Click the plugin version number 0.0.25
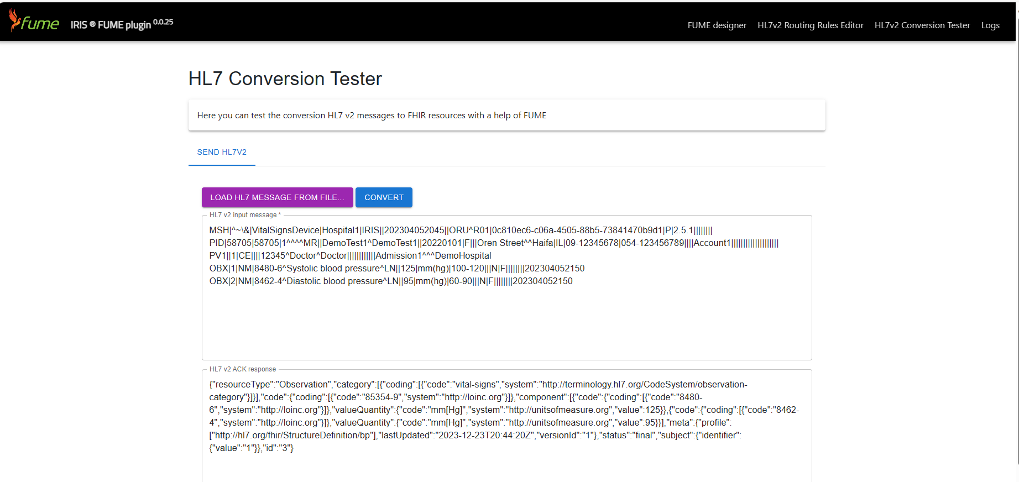The height and width of the screenshot is (482, 1019). click(163, 22)
